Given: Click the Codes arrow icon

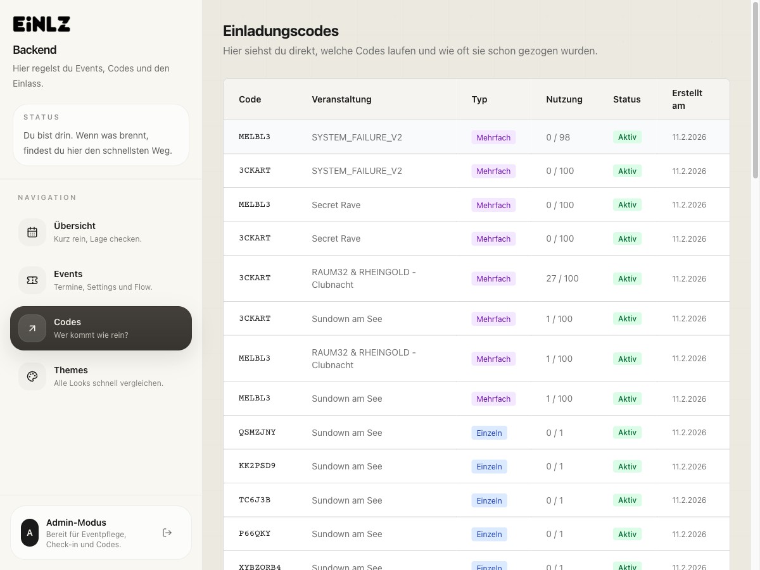Looking at the screenshot, I should coord(32,328).
